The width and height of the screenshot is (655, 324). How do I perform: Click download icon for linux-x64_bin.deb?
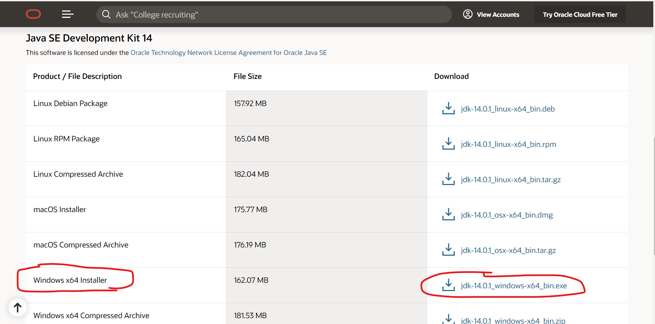click(449, 108)
